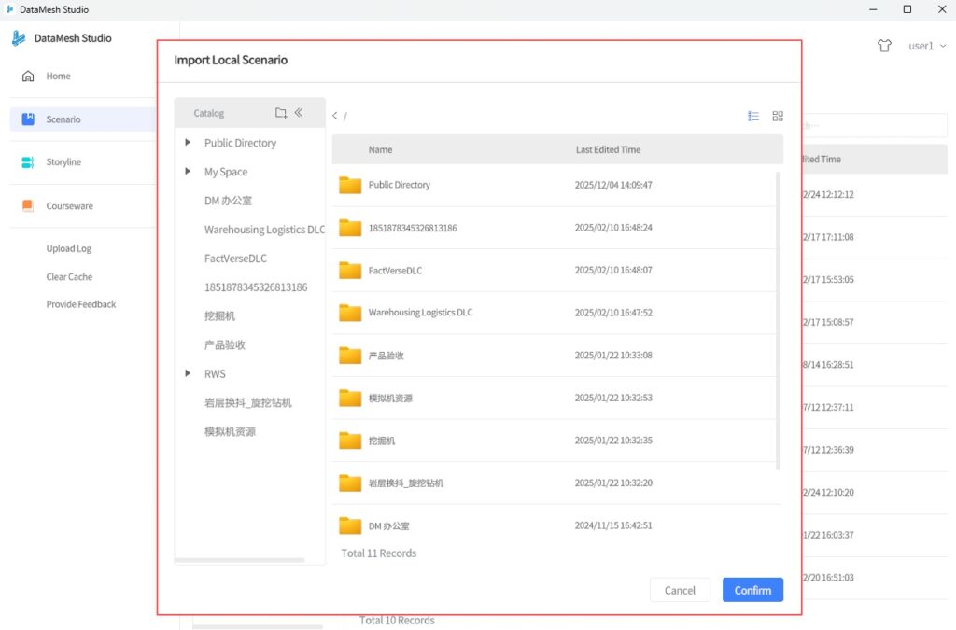Expand Public Directory tree node
This screenshot has height=630, width=956.
point(188,143)
